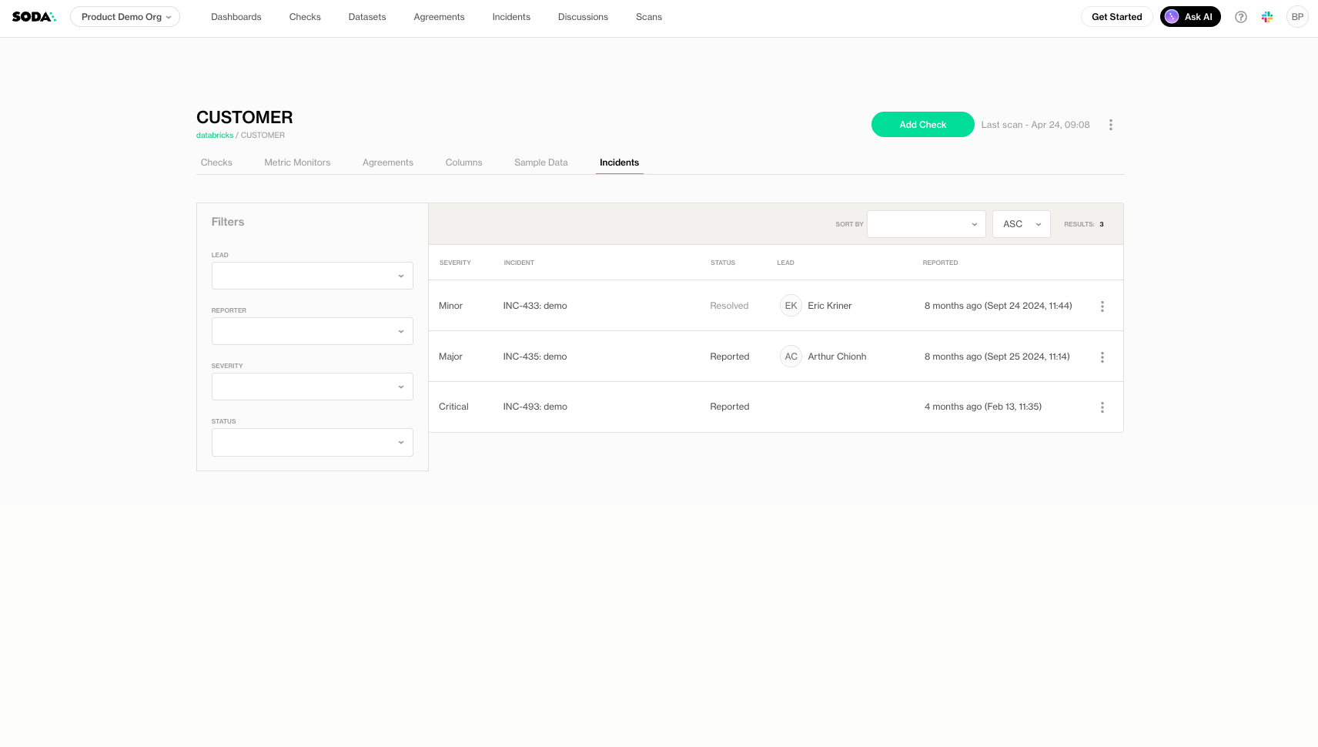Click the Add Check button
Image resolution: width=1318 pixels, height=747 pixels.
pyautogui.click(x=922, y=125)
